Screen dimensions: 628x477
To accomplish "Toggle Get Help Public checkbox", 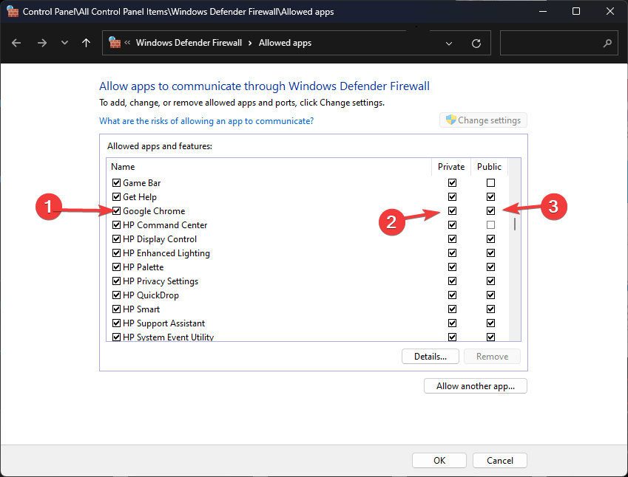I will [x=490, y=196].
